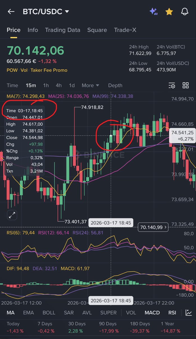Tap the MA(7) value label
This screenshot has width=196, height=339.
click(26, 96)
